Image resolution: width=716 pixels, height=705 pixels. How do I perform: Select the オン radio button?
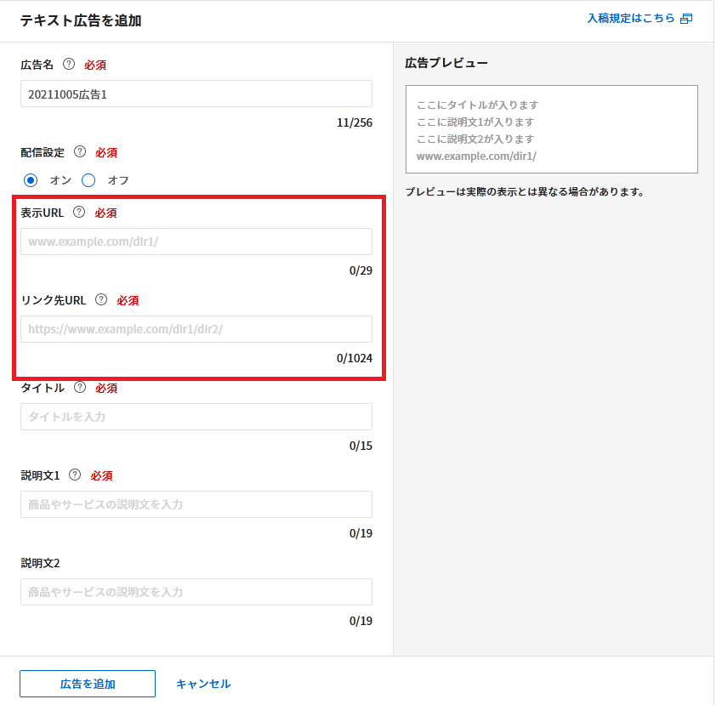31,180
